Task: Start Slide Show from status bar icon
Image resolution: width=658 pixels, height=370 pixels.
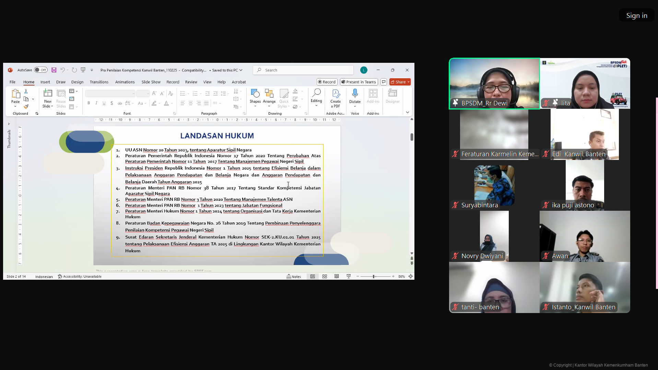Action: (x=349, y=277)
